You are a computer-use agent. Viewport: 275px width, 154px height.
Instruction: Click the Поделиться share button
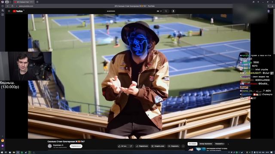coord(142,146)
